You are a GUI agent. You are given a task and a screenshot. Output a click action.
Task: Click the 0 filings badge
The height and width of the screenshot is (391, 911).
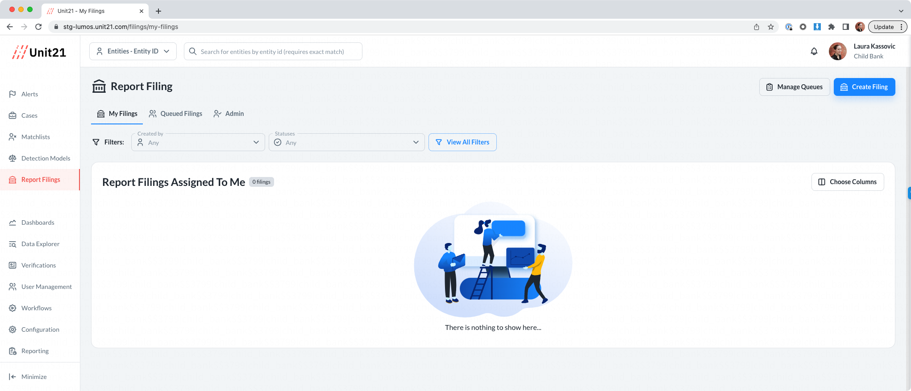pos(262,182)
